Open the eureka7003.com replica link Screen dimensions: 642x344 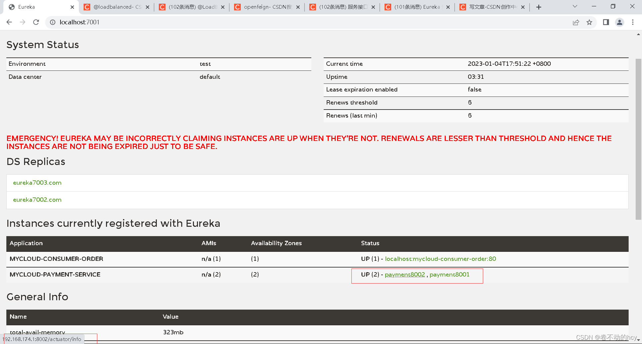click(x=37, y=183)
